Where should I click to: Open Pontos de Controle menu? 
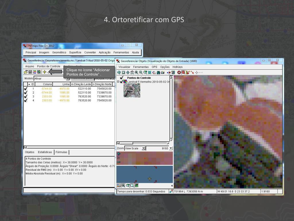click(x=49, y=66)
